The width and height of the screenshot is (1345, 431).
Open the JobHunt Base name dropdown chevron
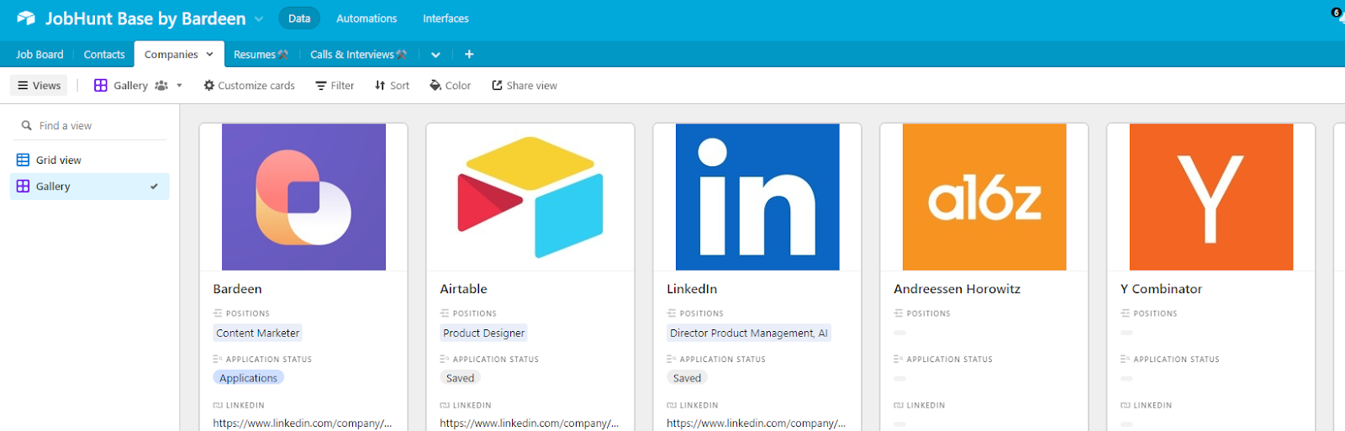point(259,18)
